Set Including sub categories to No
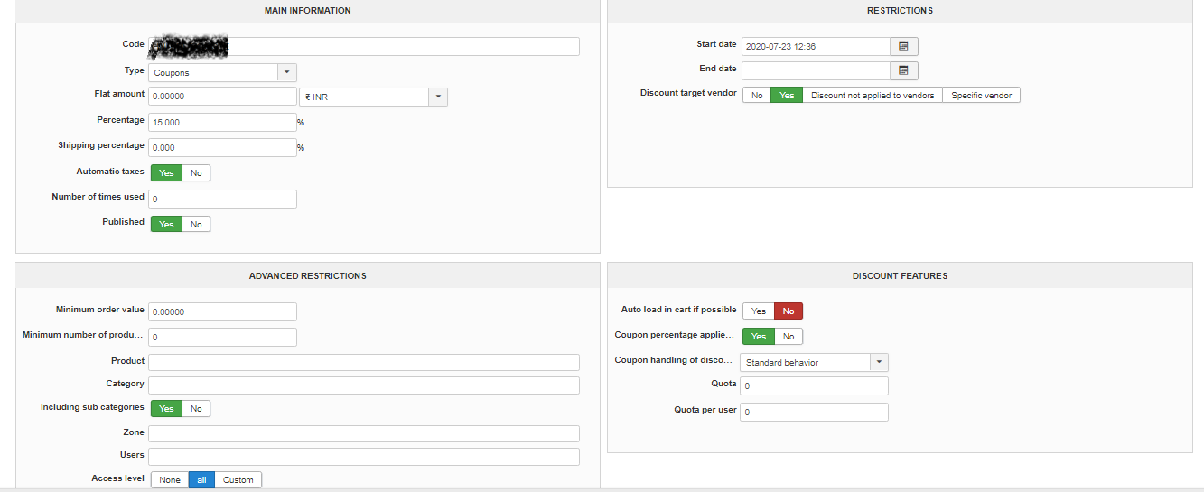1204x492 pixels. pos(196,409)
